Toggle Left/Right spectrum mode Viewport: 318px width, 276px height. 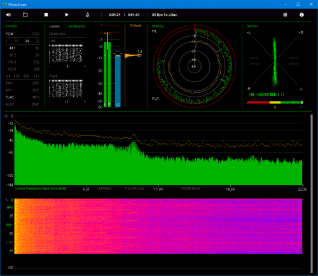[x=104, y=188]
